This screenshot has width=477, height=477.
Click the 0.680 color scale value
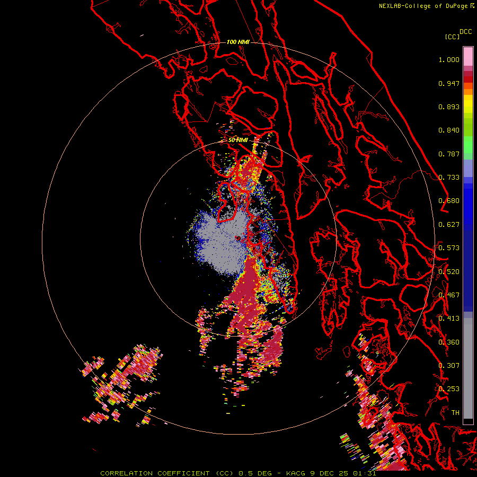tap(449, 201)
